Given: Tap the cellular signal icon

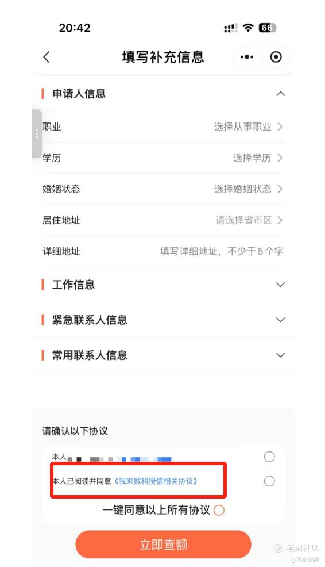Looking at the screenshot, I should click(x=230, y=28).
